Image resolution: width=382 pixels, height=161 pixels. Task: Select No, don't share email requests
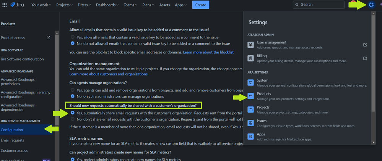72,119
